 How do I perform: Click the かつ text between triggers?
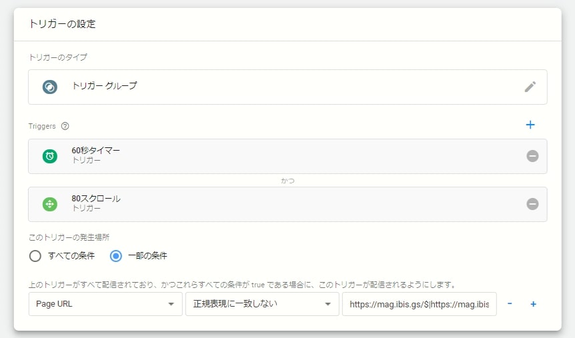(x=287, y=181)
